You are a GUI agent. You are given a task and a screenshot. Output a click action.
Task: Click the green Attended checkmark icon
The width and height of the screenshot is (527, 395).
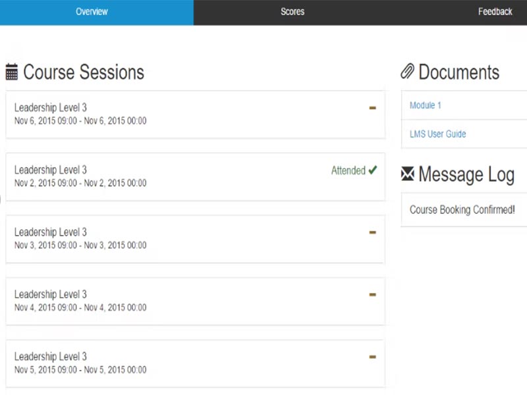[x=374, y=170]
